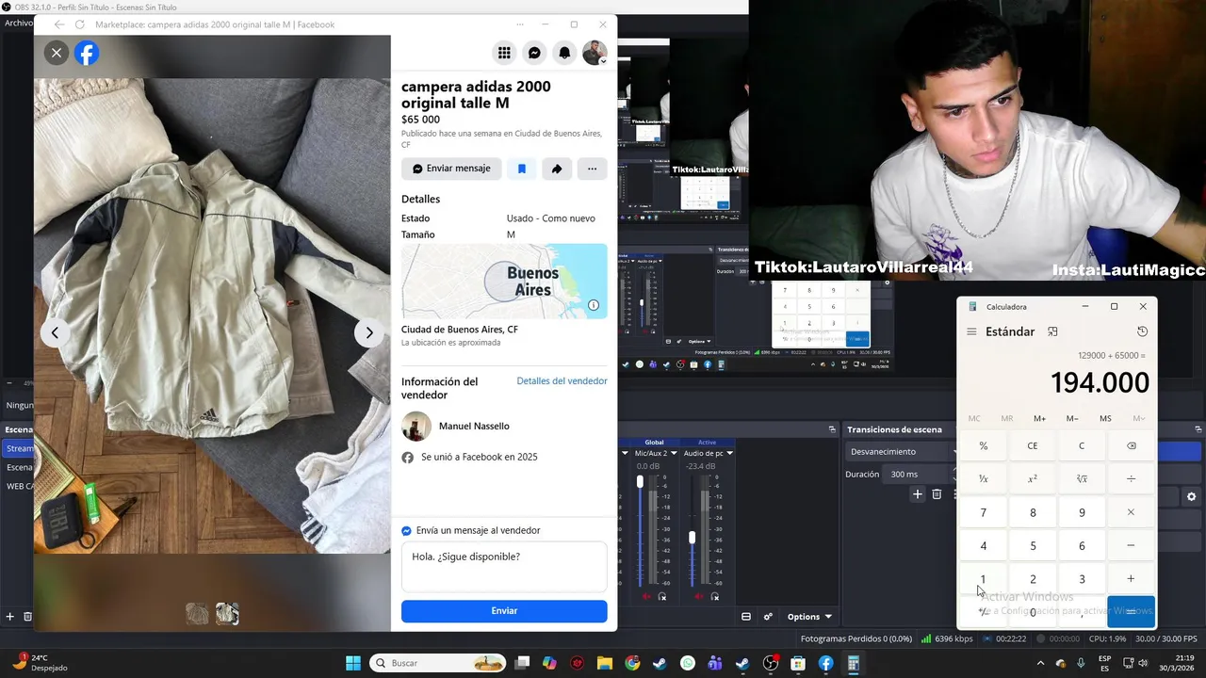Click the Duración 300 ms field in OBS

click(x=921, y=475)
